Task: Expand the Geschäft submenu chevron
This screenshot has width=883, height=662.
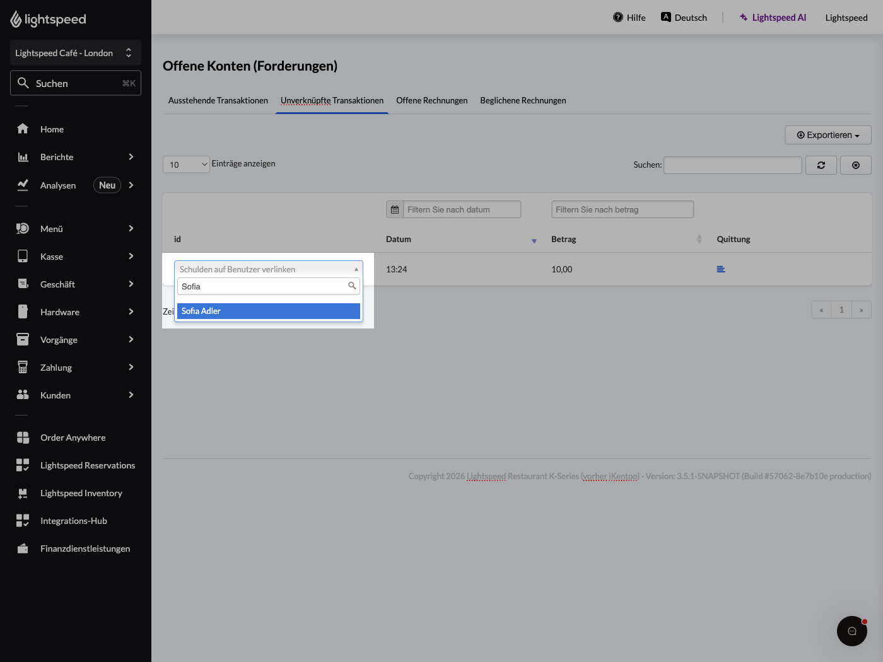Action: pyautogui.click(x=131, y=284)
